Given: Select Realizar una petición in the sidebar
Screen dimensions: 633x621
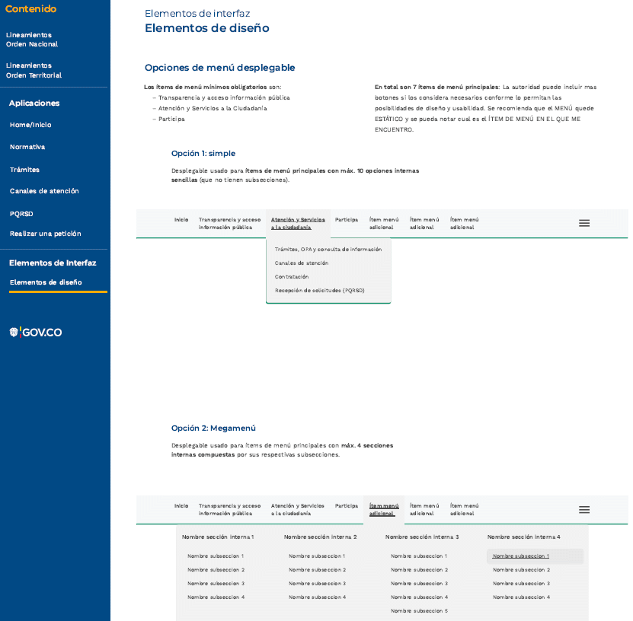Looking at the screenshot, I should pyautogui.click(x=45, y=234).
